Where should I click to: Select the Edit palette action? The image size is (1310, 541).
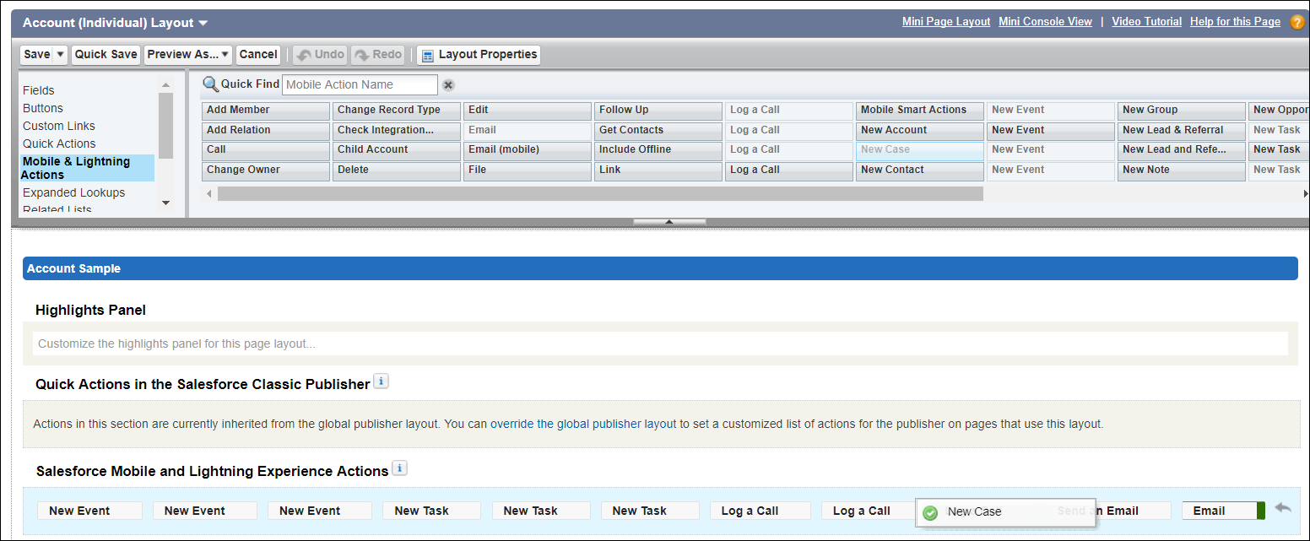[x=528, y=111]
